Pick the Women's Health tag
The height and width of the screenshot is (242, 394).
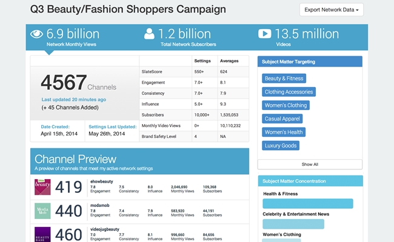[x=284, y=132]
